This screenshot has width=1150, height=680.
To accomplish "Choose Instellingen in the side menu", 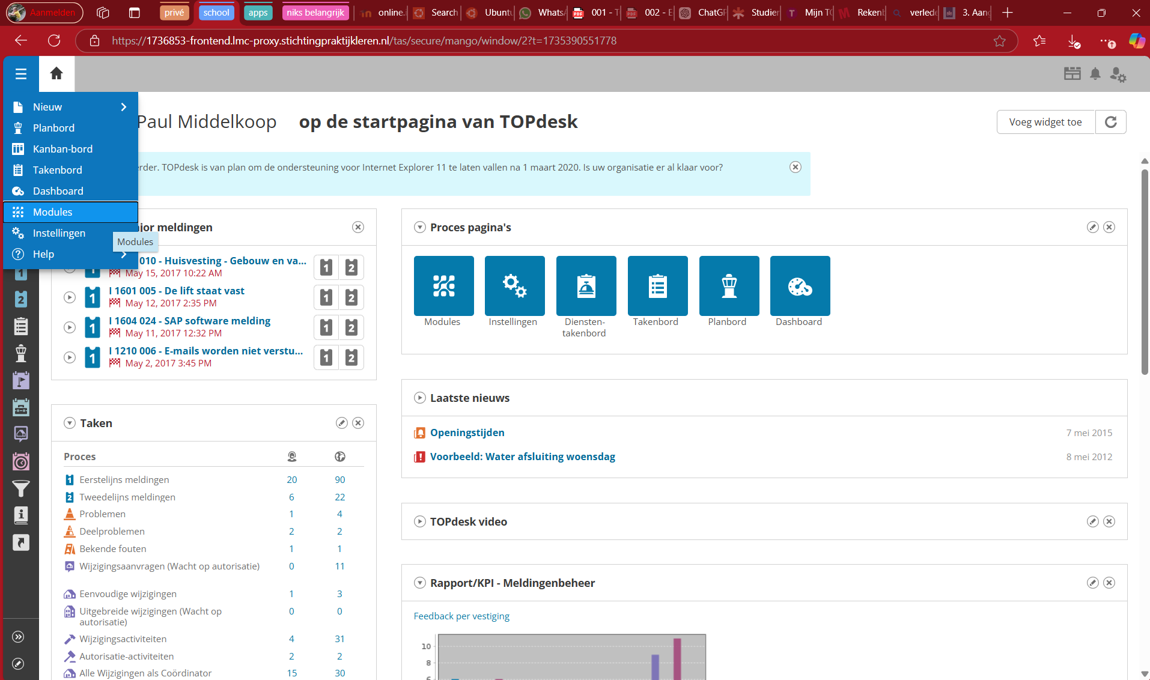I will click(59, 233).
